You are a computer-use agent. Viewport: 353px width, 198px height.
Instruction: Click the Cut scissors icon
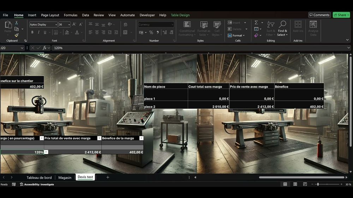click(x=17, y=23)
